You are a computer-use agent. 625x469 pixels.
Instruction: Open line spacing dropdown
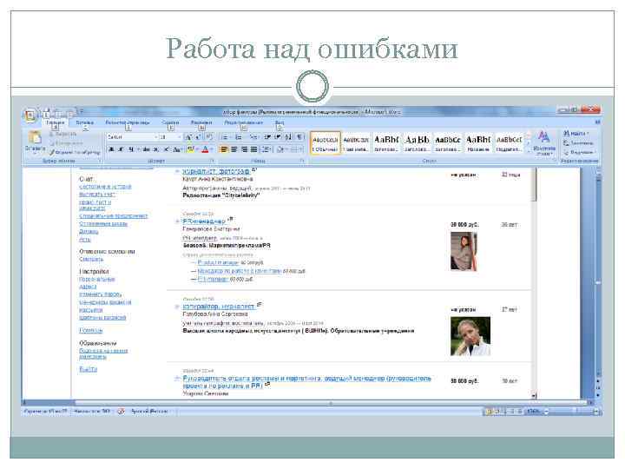coord(266,149)
